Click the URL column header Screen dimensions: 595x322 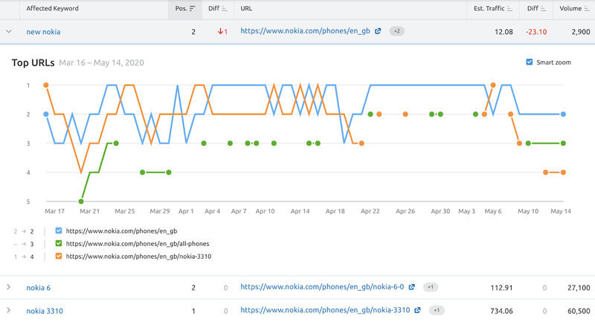pos(248,9)
